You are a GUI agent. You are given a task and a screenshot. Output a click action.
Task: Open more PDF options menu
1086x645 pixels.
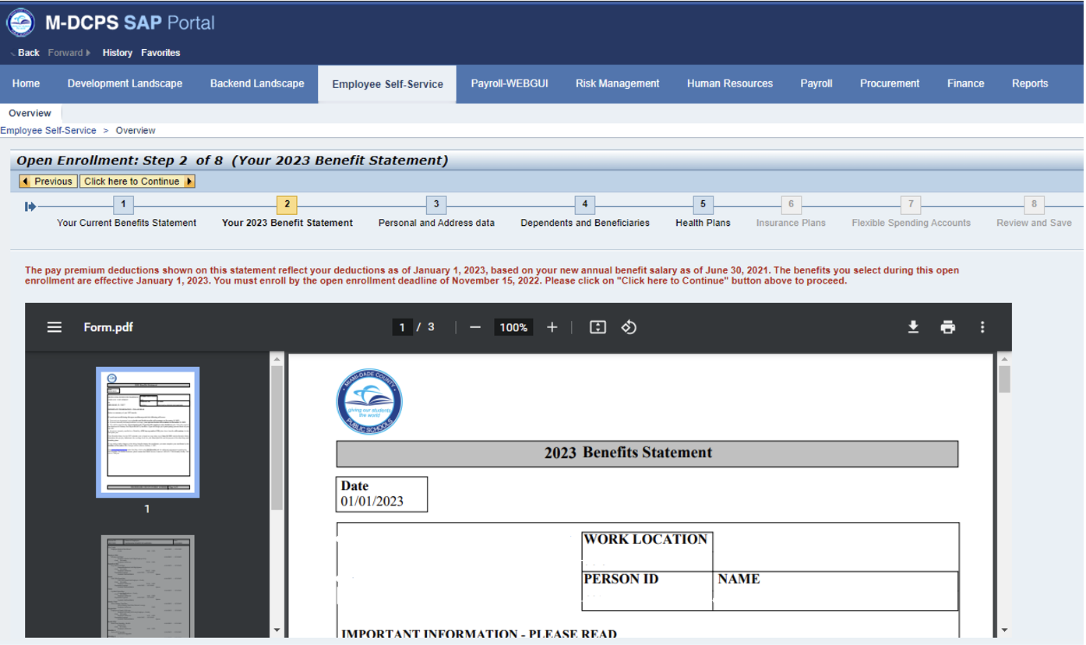click(x=982, y=327)
